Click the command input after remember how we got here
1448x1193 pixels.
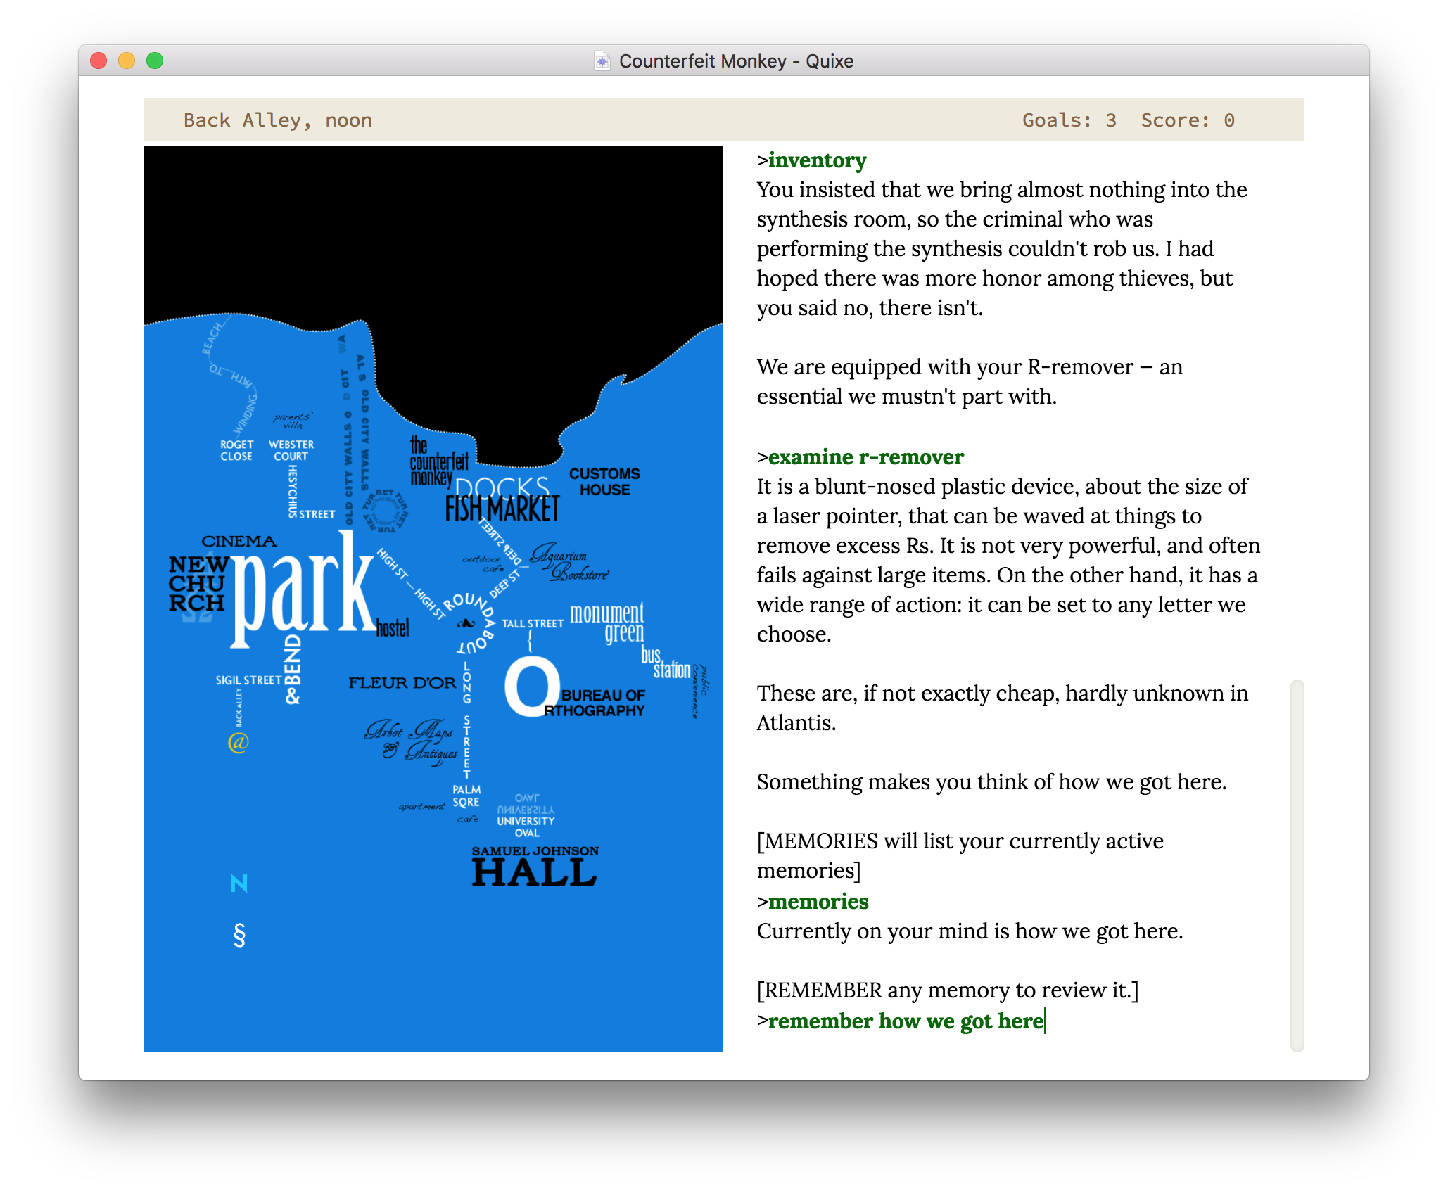pyautogui.click(x=906, y=1021)
